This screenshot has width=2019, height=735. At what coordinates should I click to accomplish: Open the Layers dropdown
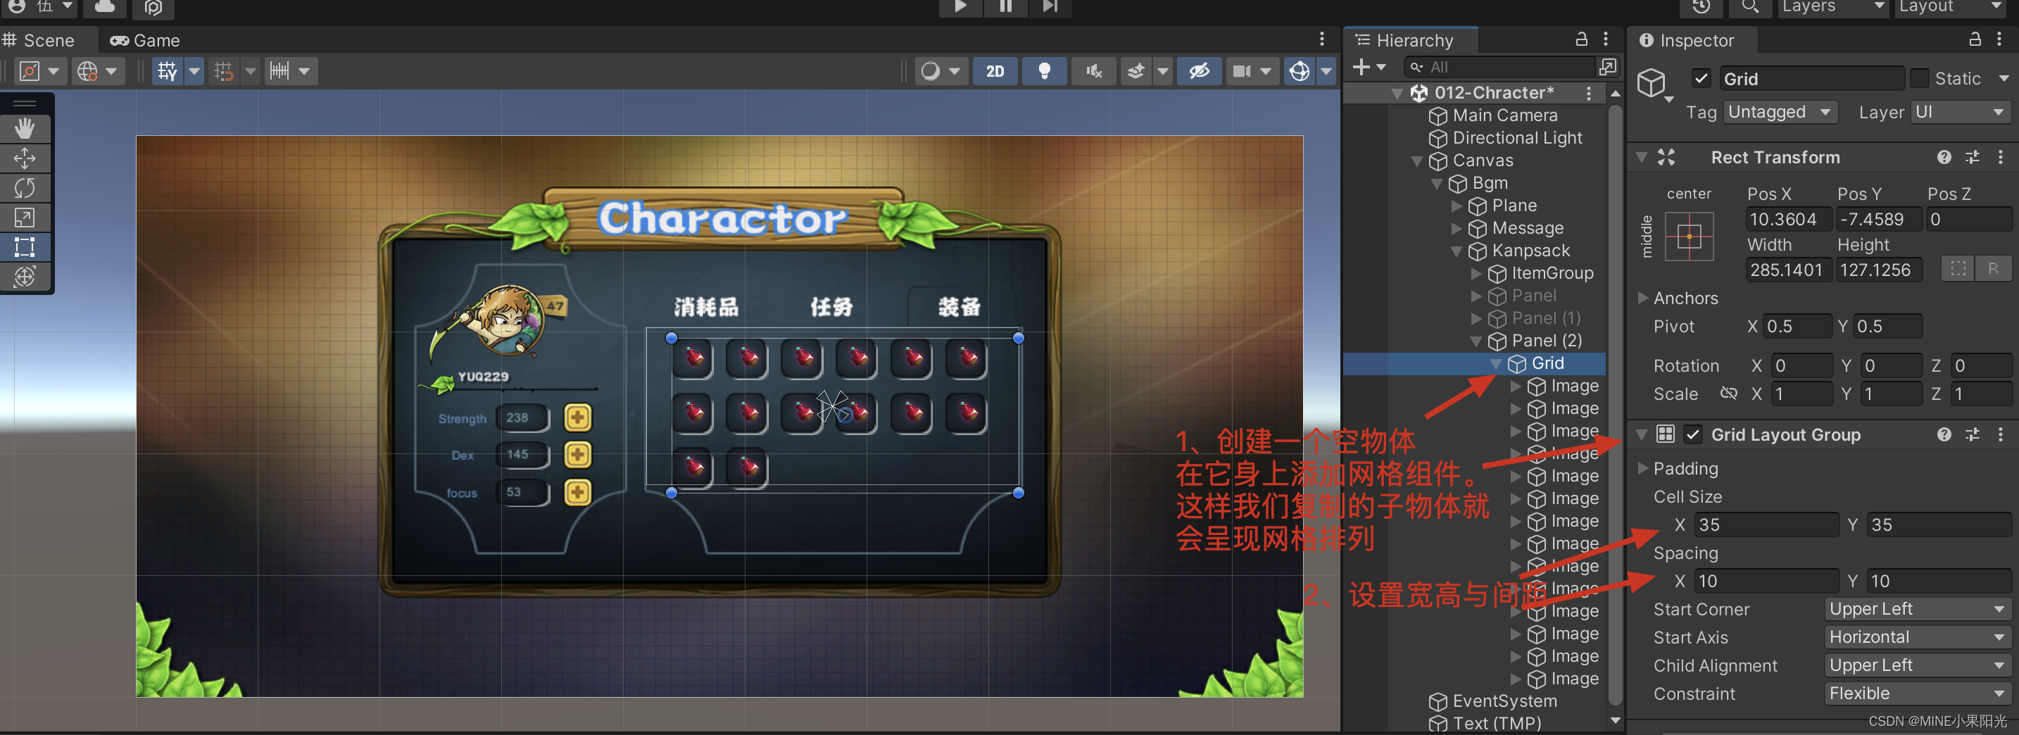(x=1832, y=7)
